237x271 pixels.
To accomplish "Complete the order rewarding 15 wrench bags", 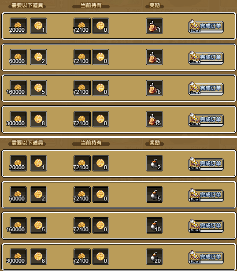I will [x=206, y=119].
